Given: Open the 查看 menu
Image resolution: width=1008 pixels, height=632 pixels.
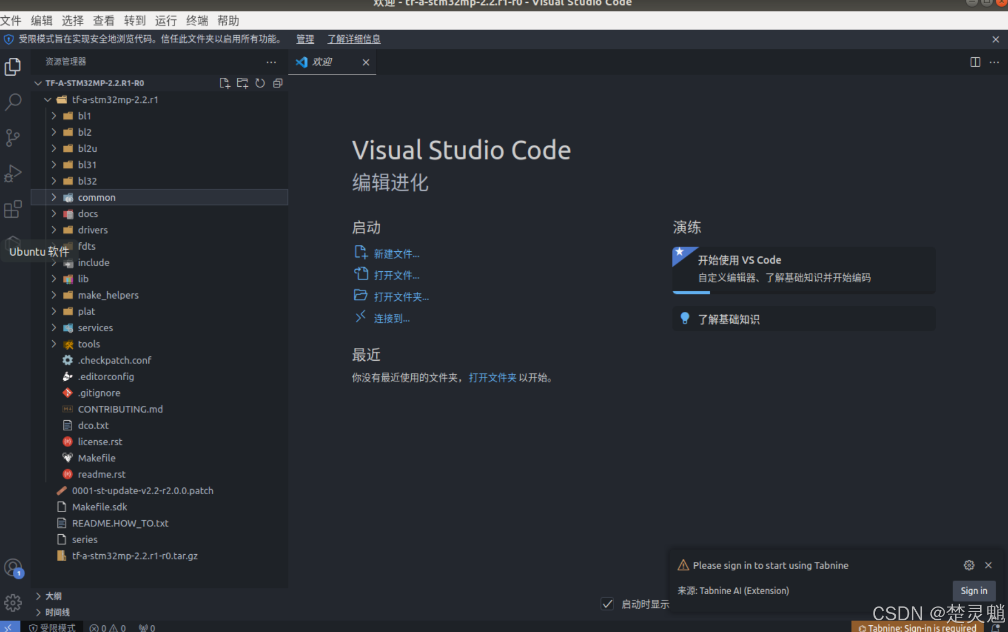Looking at the screenshot, I should [104, 21].
